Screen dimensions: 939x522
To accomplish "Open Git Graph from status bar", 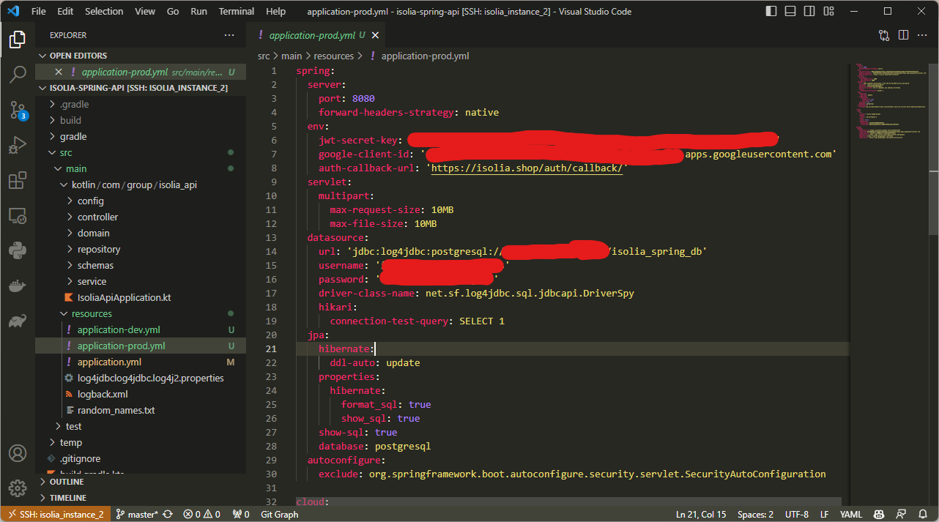I will [280, 514].
